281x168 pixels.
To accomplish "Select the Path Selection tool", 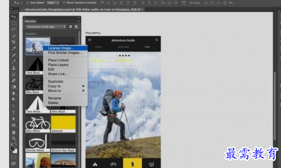I will tap(14, 119).
